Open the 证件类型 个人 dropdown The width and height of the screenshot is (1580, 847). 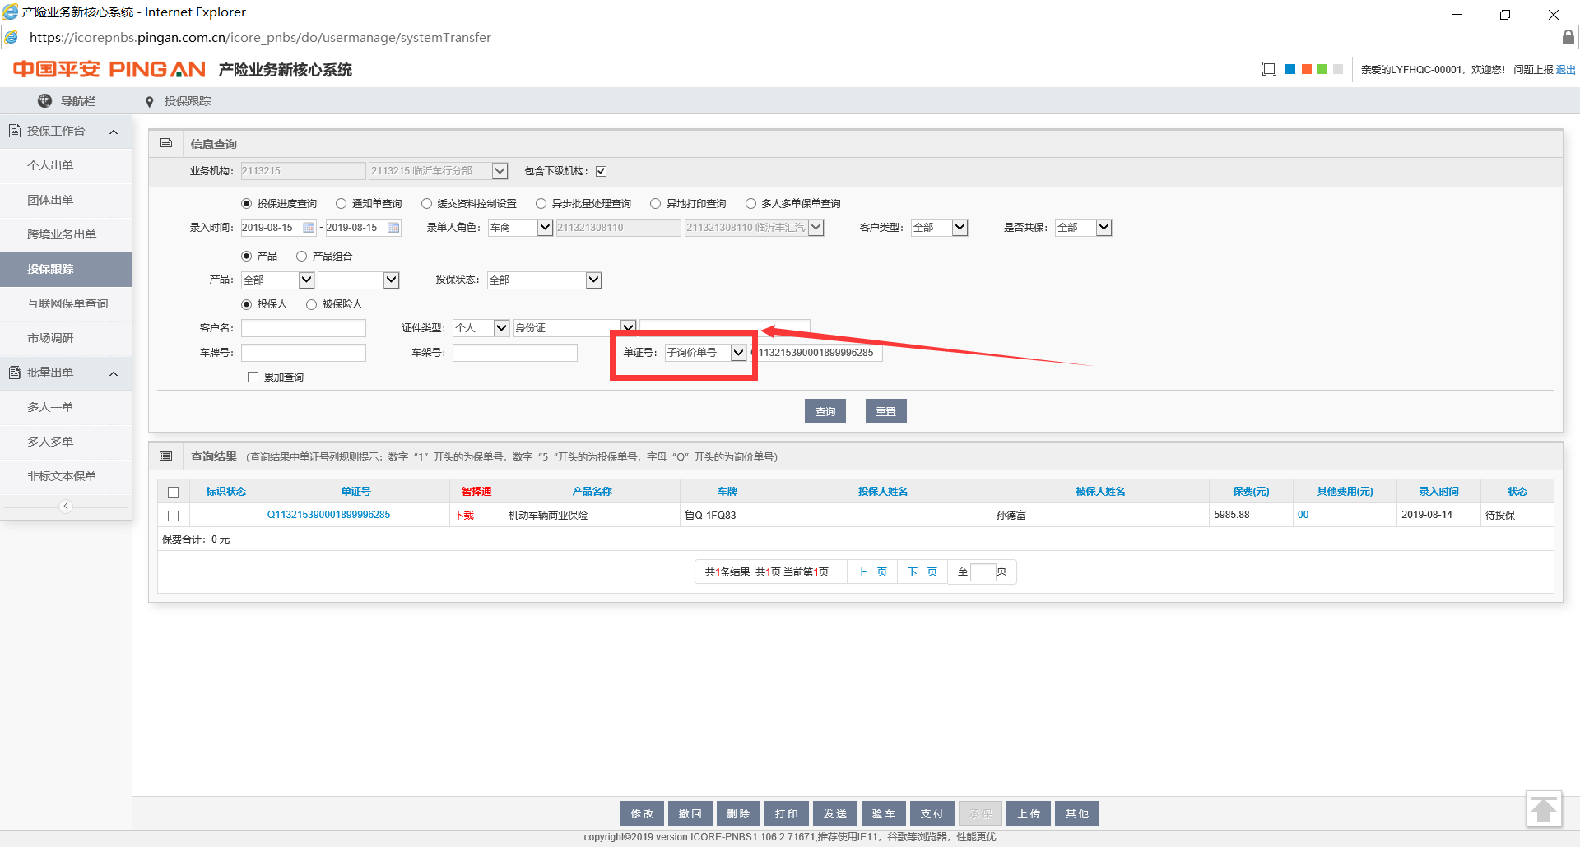[x=481, y=328]
